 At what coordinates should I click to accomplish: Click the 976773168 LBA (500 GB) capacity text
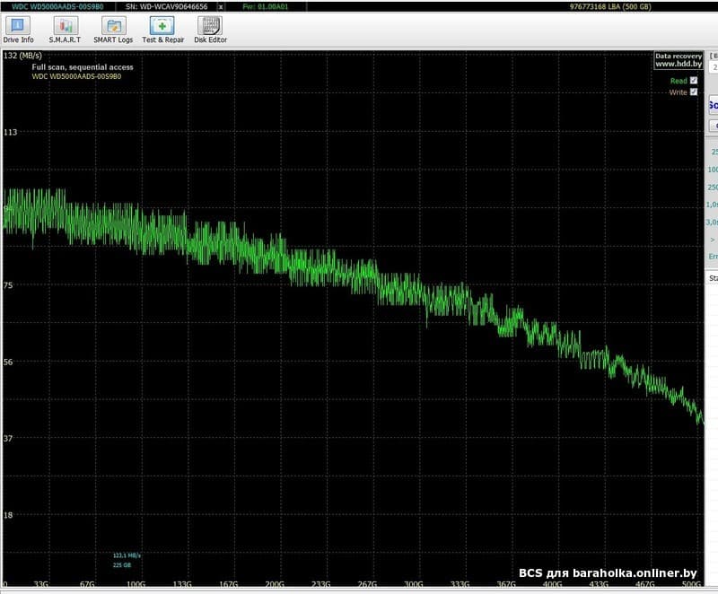click(x=610, y=7)
